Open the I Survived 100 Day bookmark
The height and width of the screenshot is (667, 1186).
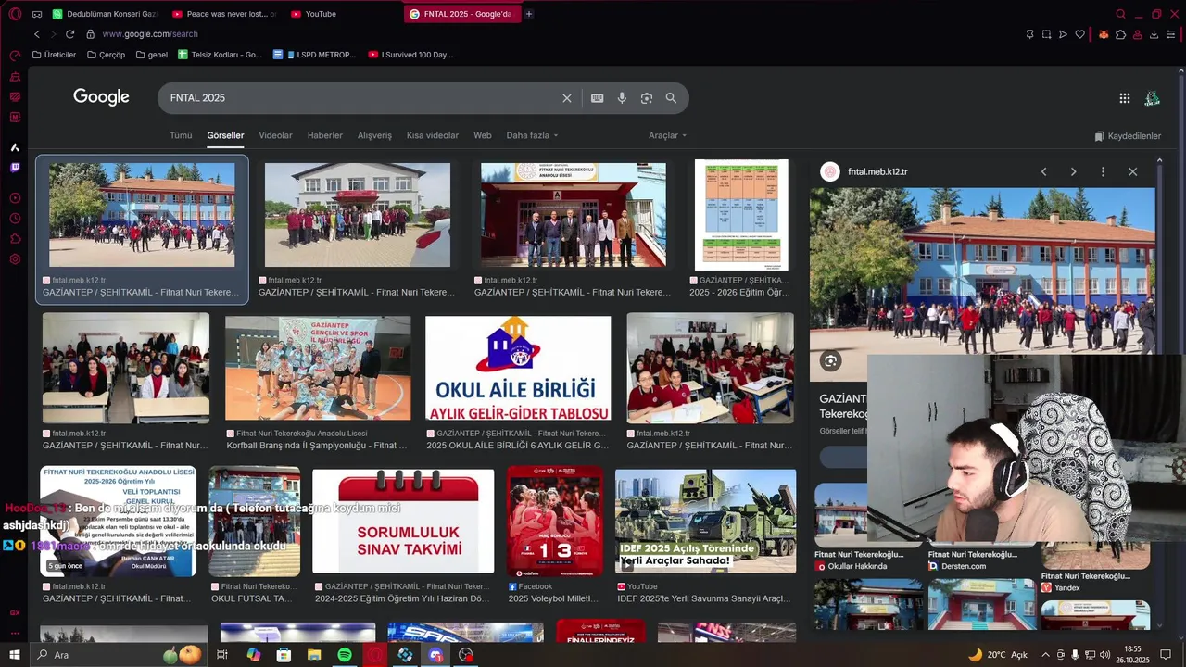point(410,55)
